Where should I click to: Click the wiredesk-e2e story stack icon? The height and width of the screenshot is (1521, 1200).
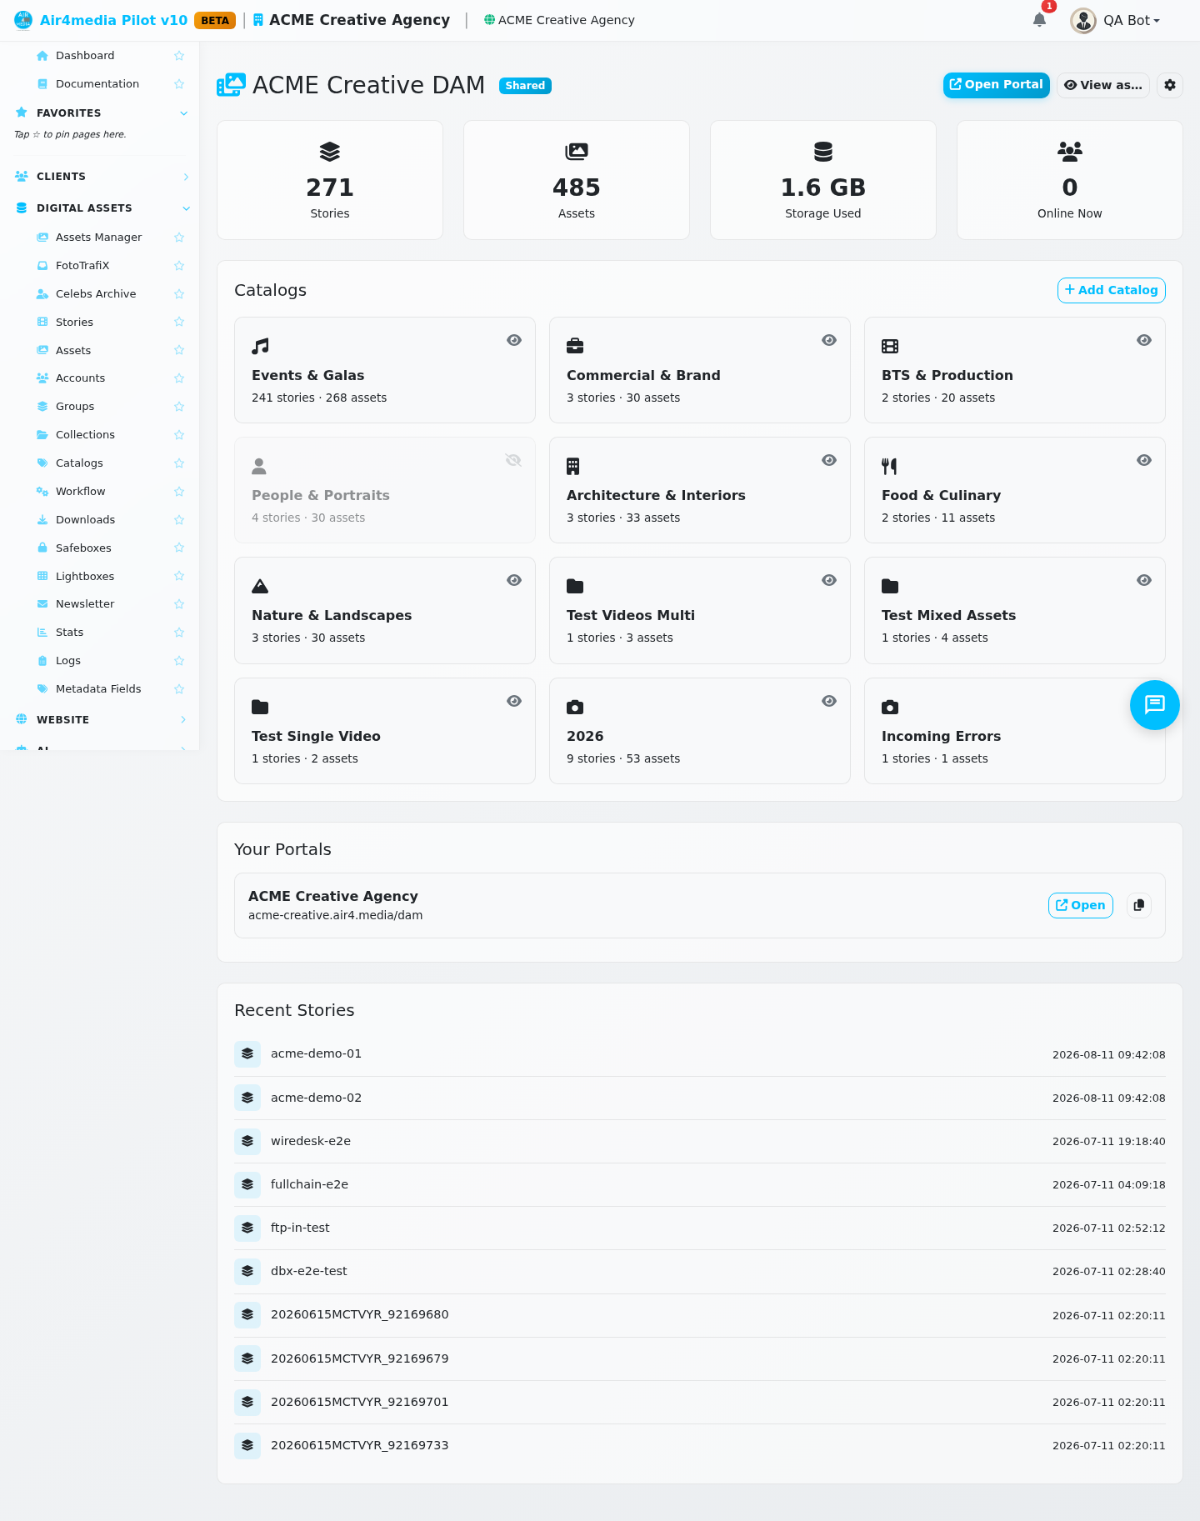pos(247,1141)
